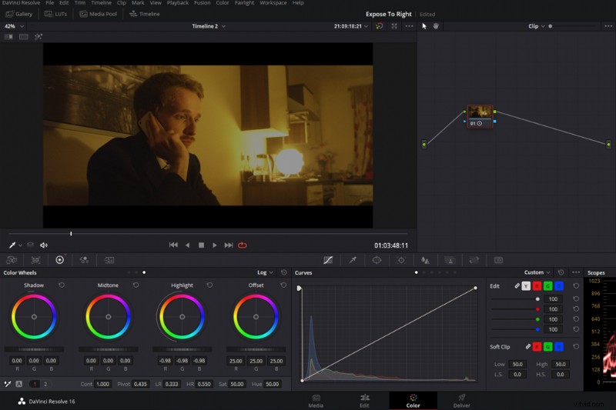
Task: Open the Color Match palette
Action: [x=35, y=260]
